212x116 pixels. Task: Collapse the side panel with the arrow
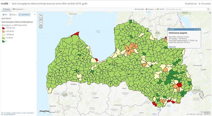pos(35,14)
